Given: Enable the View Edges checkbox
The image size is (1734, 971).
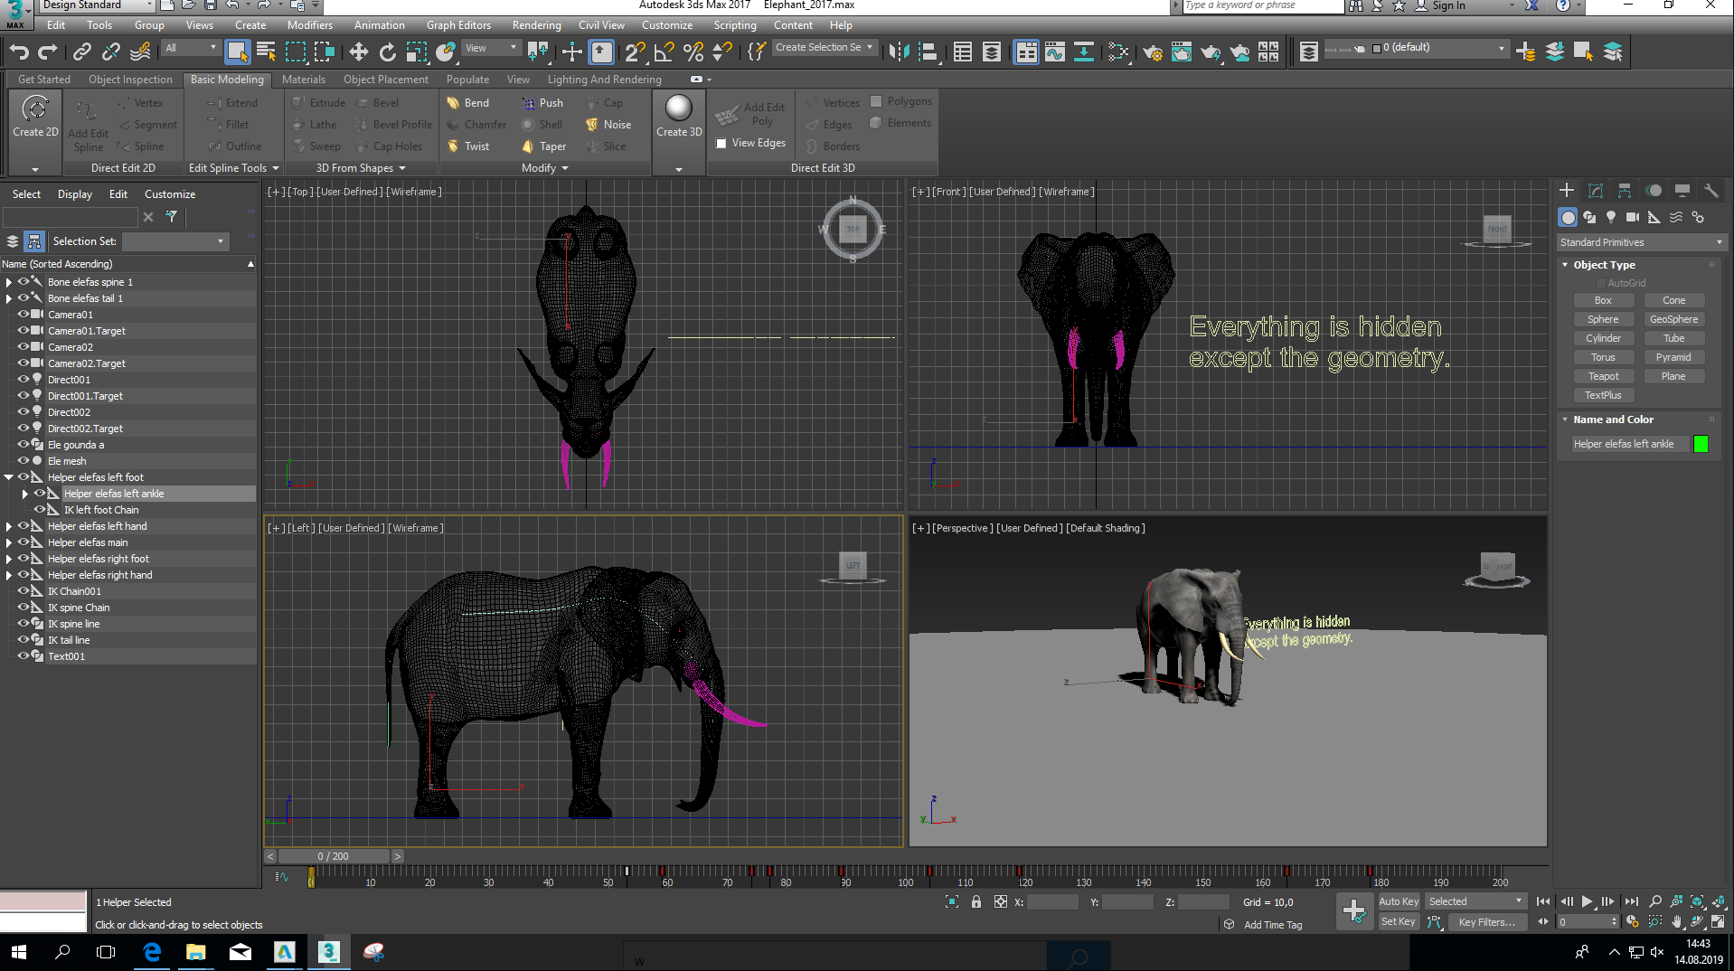Looking at the screenshot, I should (x=721, y=143).
